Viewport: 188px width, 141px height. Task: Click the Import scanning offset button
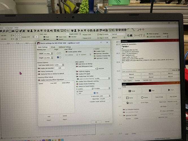(x=49, y=120)
